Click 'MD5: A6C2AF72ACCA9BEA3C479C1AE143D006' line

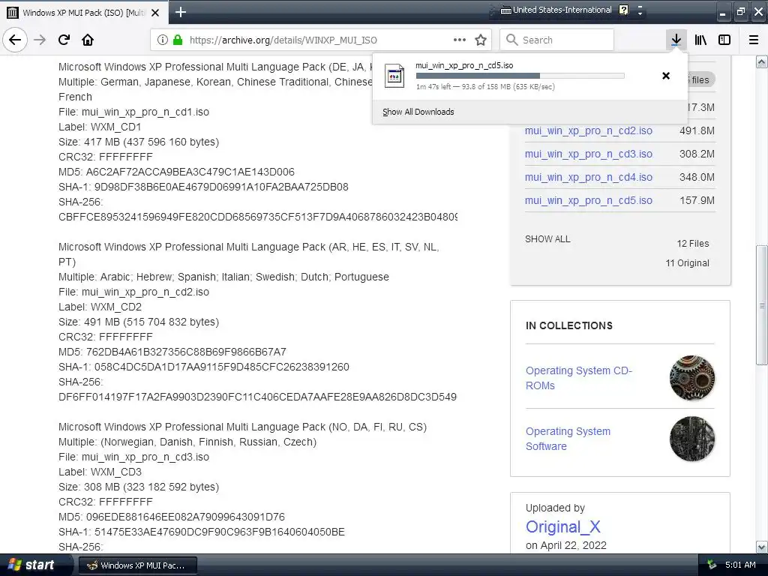(176, 172)
